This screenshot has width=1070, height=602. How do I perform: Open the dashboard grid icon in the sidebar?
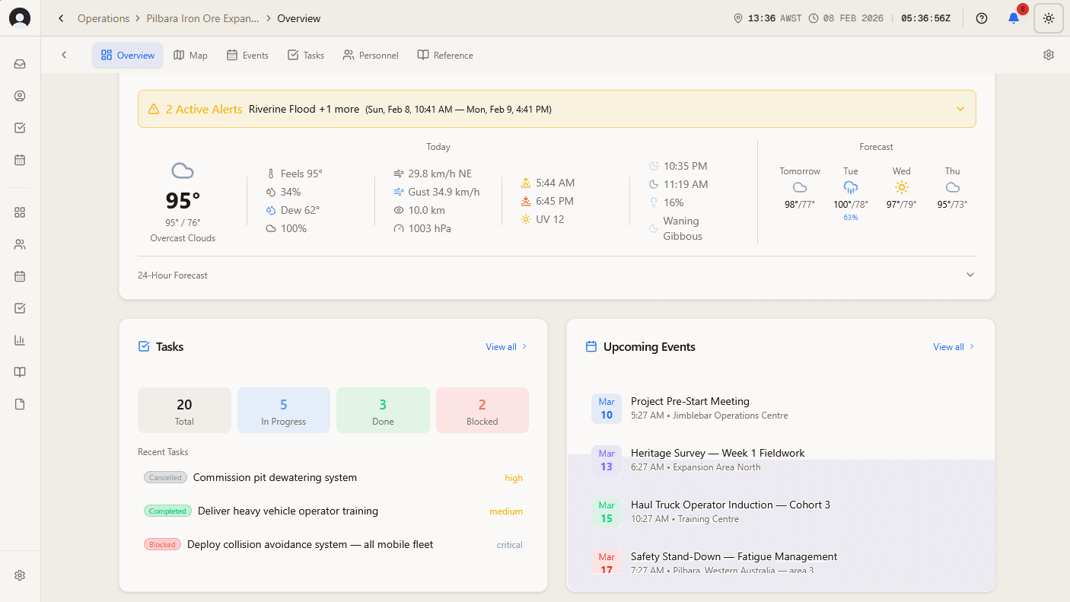coord(20,212)
